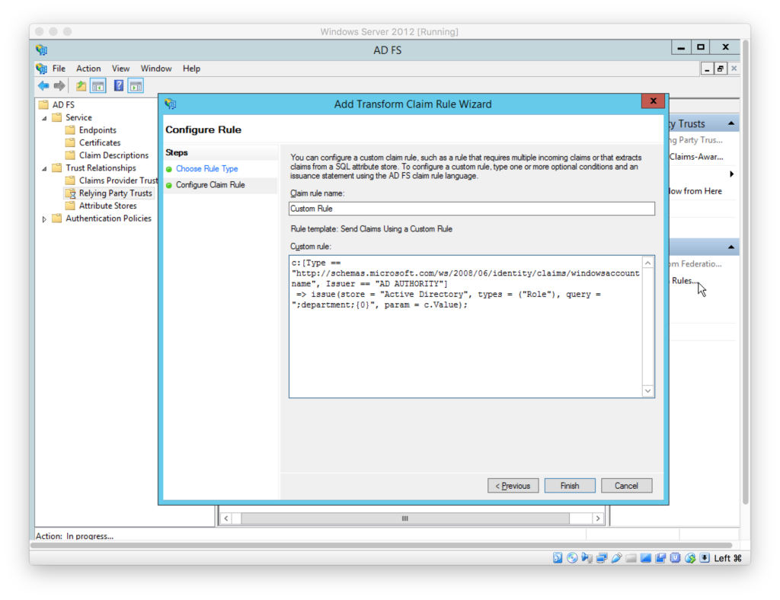Click horizontal scrollbar left arrow
This screenshot has width=780, height=600.
[226, 519]
